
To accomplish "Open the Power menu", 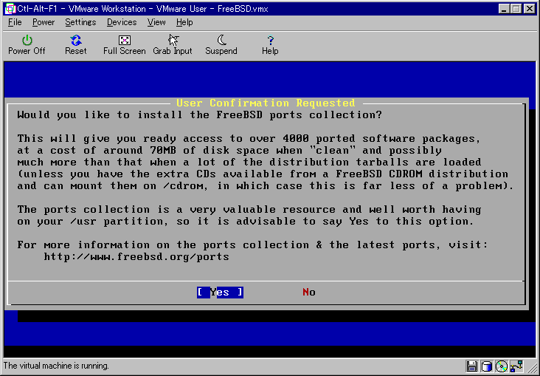I will pyautogui.click(x=44, y=22).
